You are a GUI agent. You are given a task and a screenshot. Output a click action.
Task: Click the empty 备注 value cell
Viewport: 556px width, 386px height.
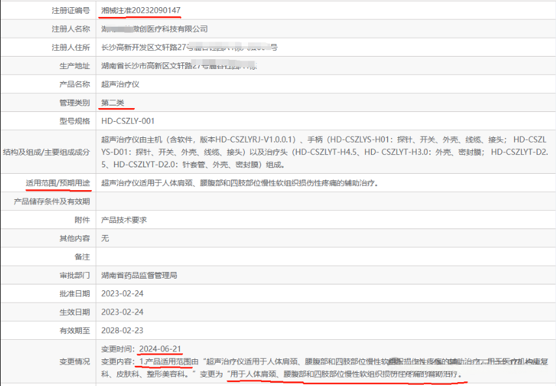click(x=326, y=257)
